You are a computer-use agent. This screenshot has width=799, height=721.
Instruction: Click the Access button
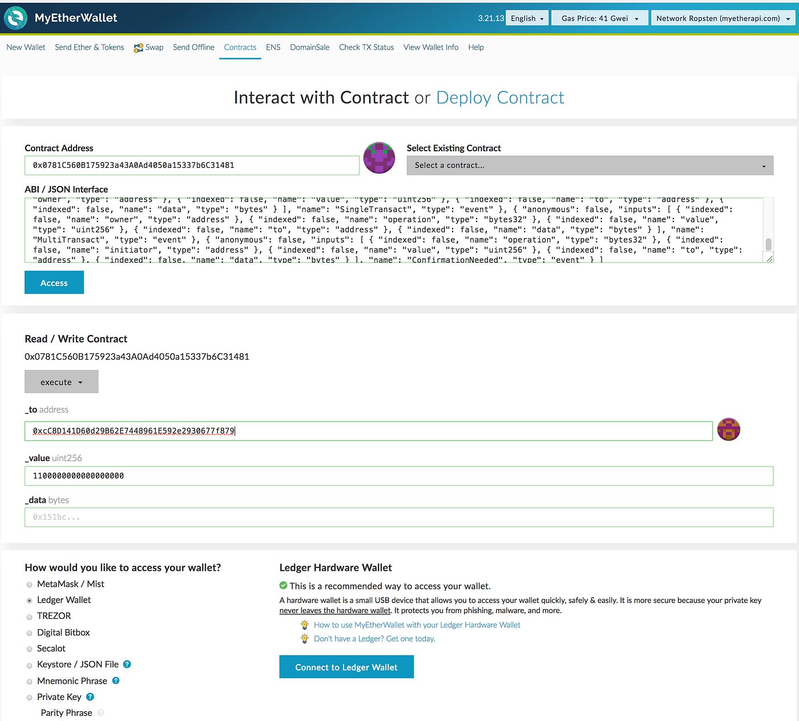[54, 283]
